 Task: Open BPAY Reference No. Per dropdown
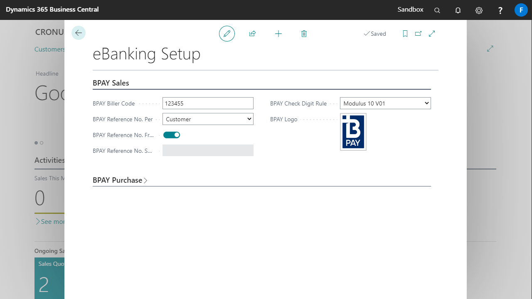208,119
